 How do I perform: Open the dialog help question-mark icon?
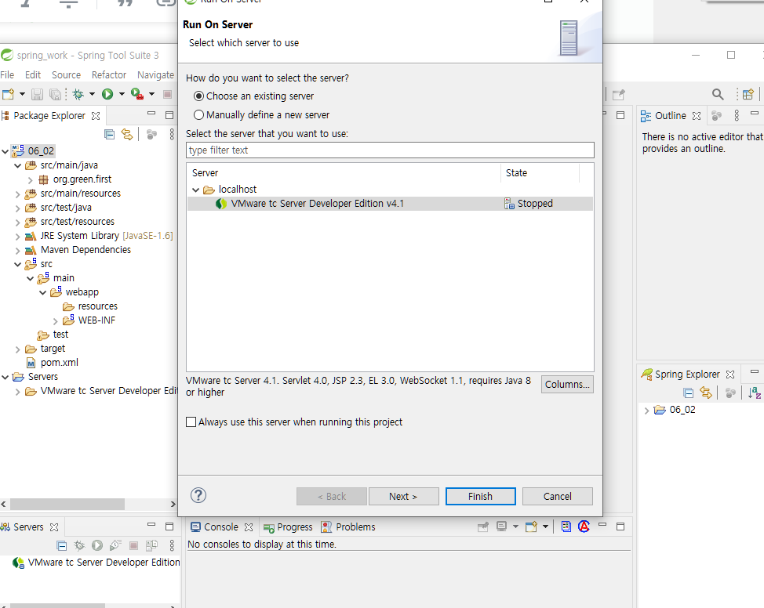(x=198, y=495)
